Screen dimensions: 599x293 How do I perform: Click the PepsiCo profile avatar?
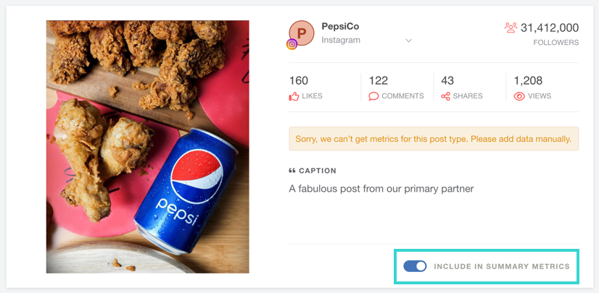coord(302,33)
